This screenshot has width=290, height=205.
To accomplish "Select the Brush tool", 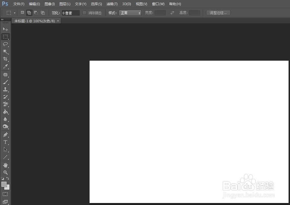I will [5, 82].
